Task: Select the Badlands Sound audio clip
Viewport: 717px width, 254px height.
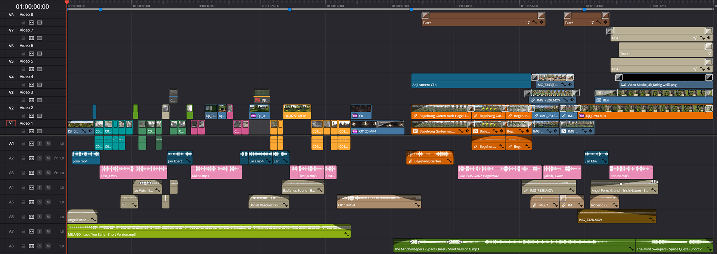Action: click(x=303, y=187)
